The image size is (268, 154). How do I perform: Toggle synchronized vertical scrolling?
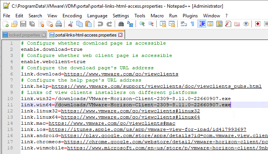coord(163,24)
